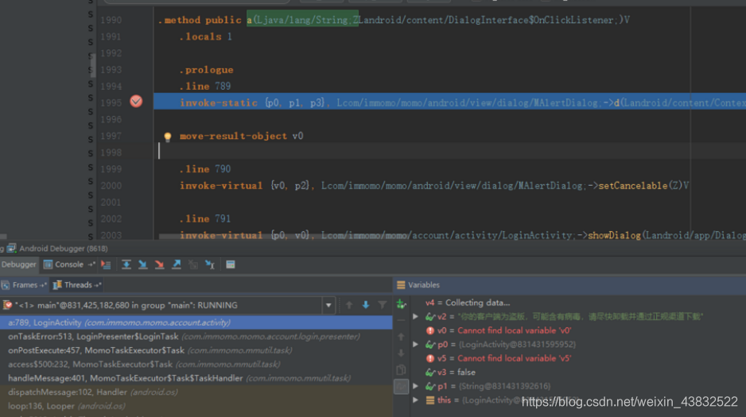Click the Step Into button
The image size is (746, 417).
(142, 264)
